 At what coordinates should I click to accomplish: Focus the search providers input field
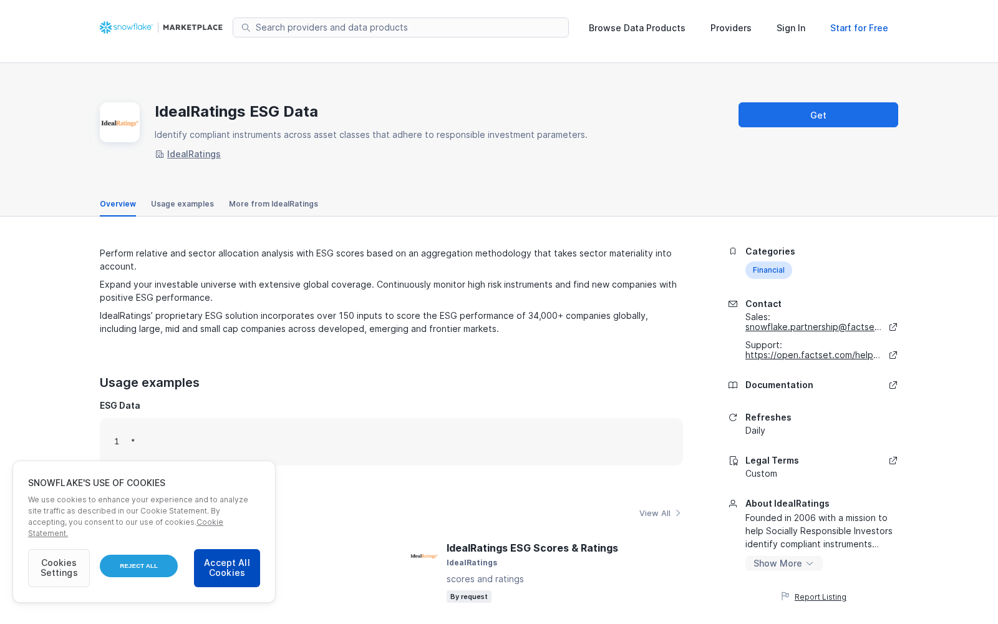pyautogui.click(x=400, y=27)
